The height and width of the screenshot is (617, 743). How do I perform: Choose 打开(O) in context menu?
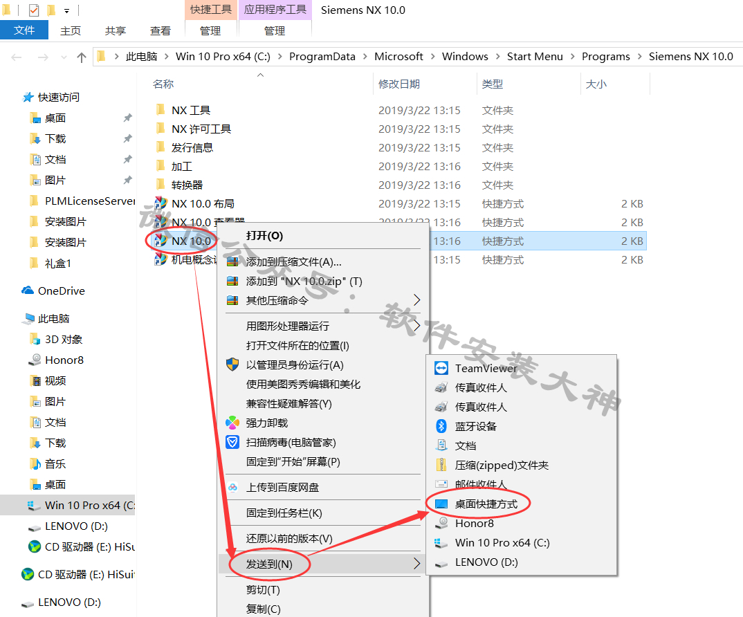tap(322, 235)
